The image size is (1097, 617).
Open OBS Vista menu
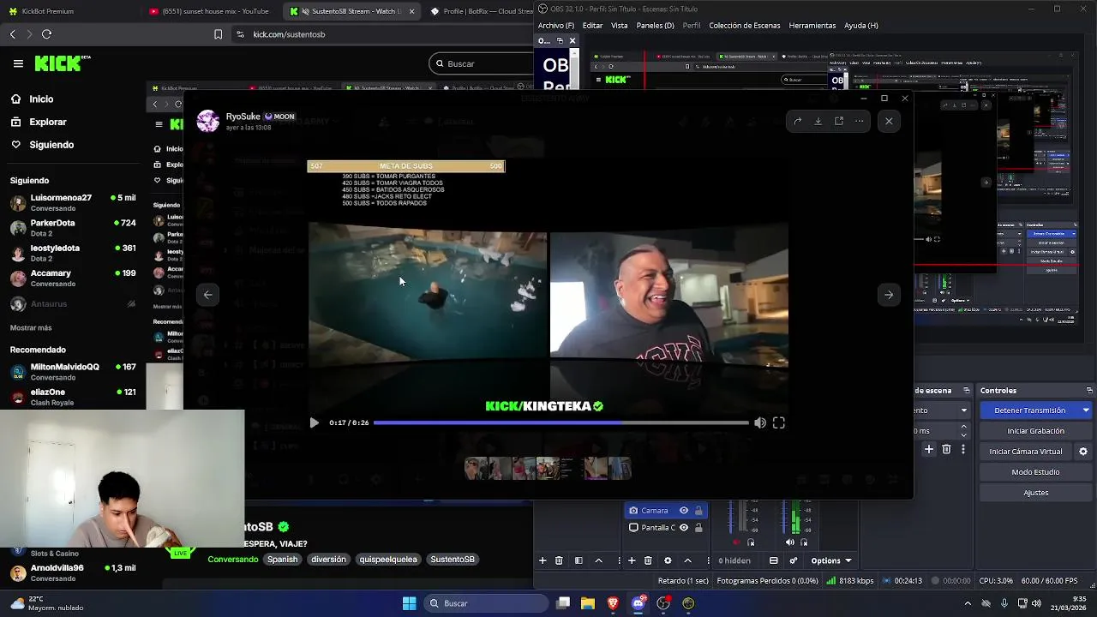point(619,26)
